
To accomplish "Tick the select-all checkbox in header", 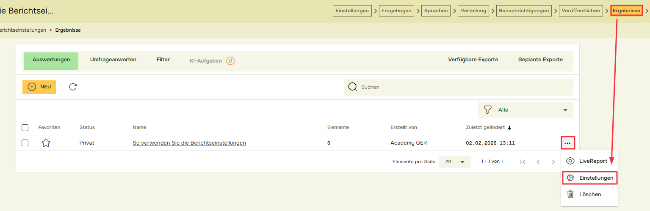I will click(25, 128).
